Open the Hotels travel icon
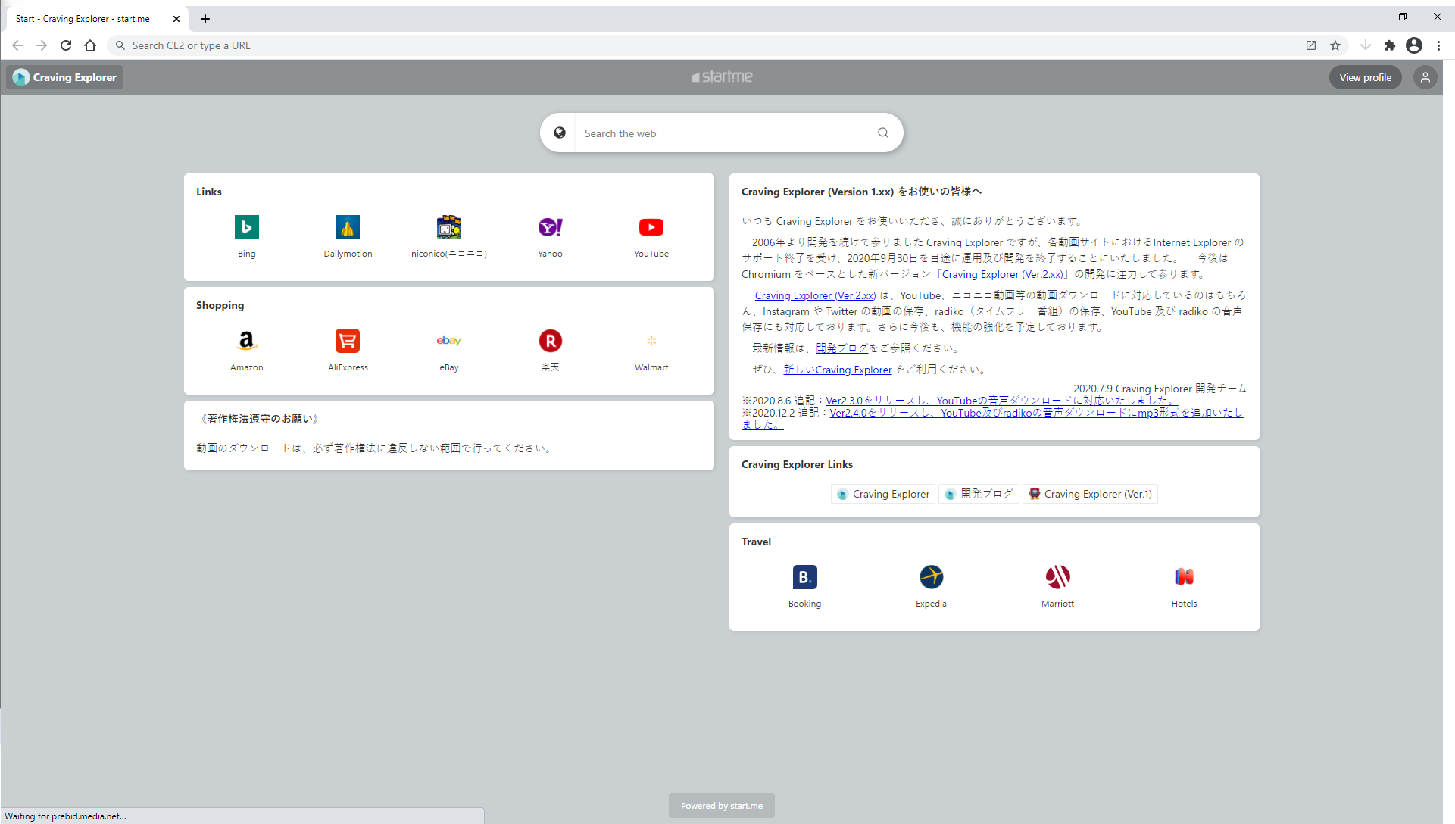Image resolution: width=1455 pixels, height=824 pixels. click(x=1185, y=577)
